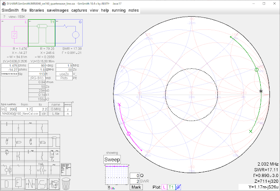Select the shunt parallel-LC component
Viewport: 280px width, 191px height.
click(18, 154)
